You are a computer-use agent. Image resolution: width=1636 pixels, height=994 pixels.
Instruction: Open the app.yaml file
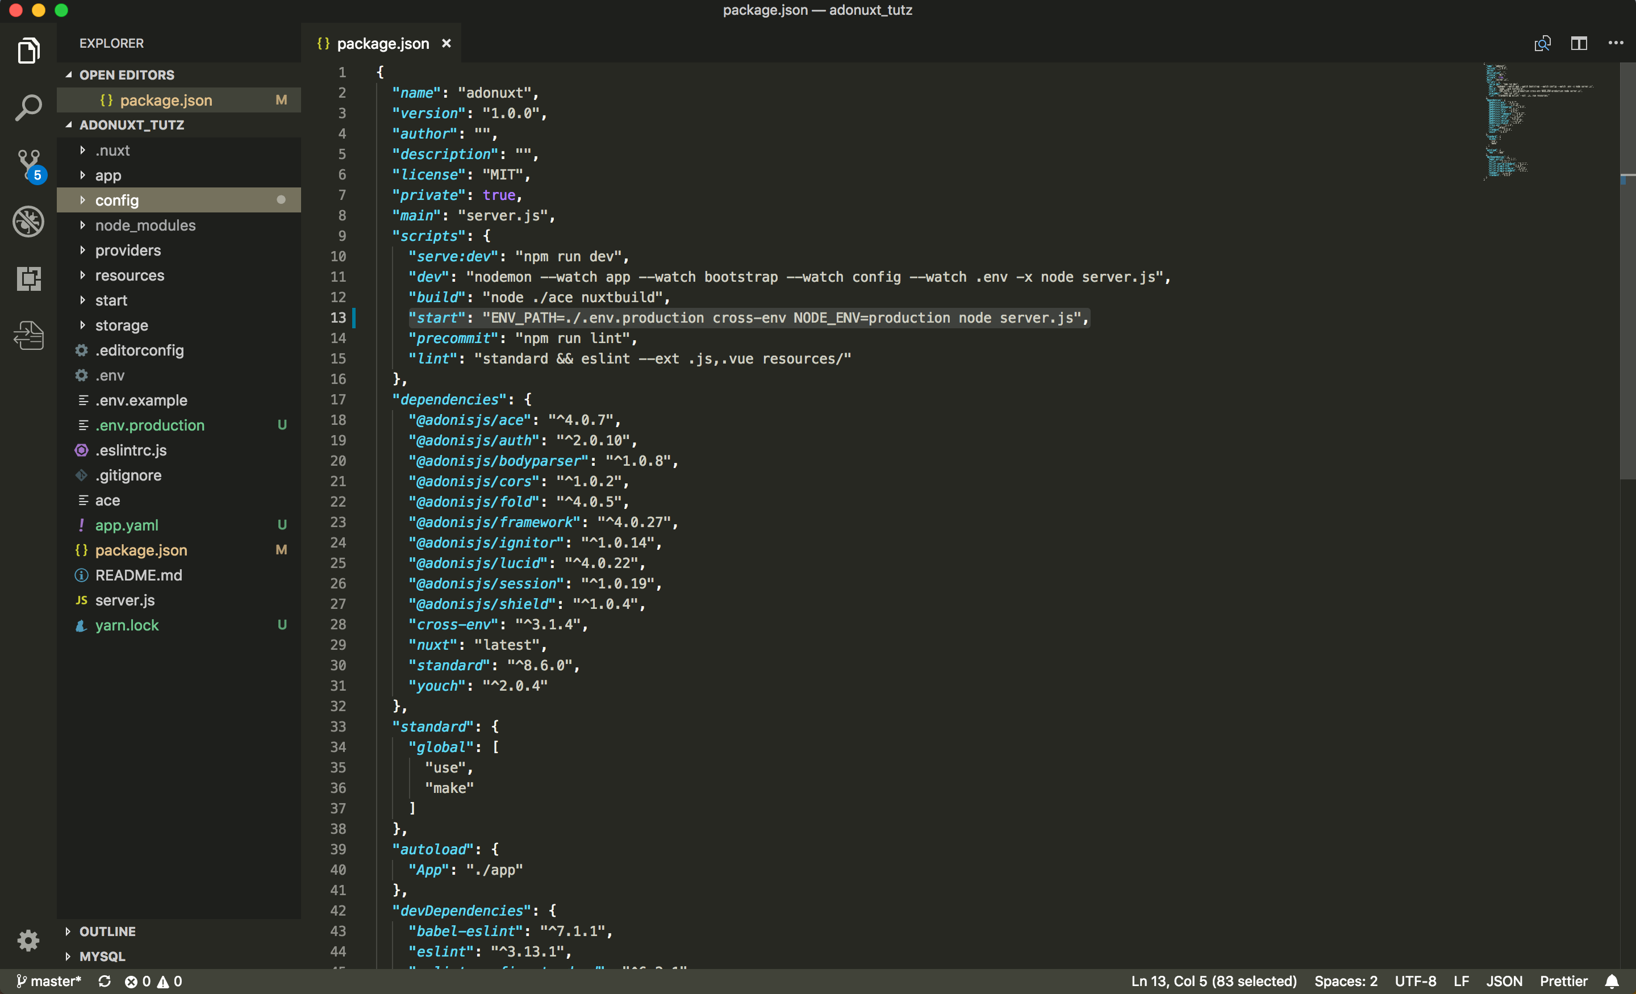tap(178, 525)
